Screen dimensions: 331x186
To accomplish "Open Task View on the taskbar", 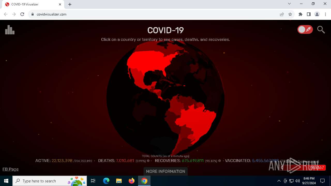I will pyautogui.click(x=93, y=181).
